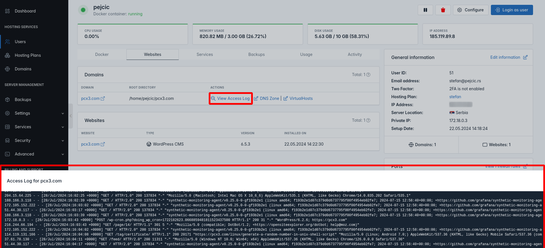Viewport: 545px width, 248px height.
Task: Click installed date 22.05.2024 14:22:30
Action: (304, 144)
